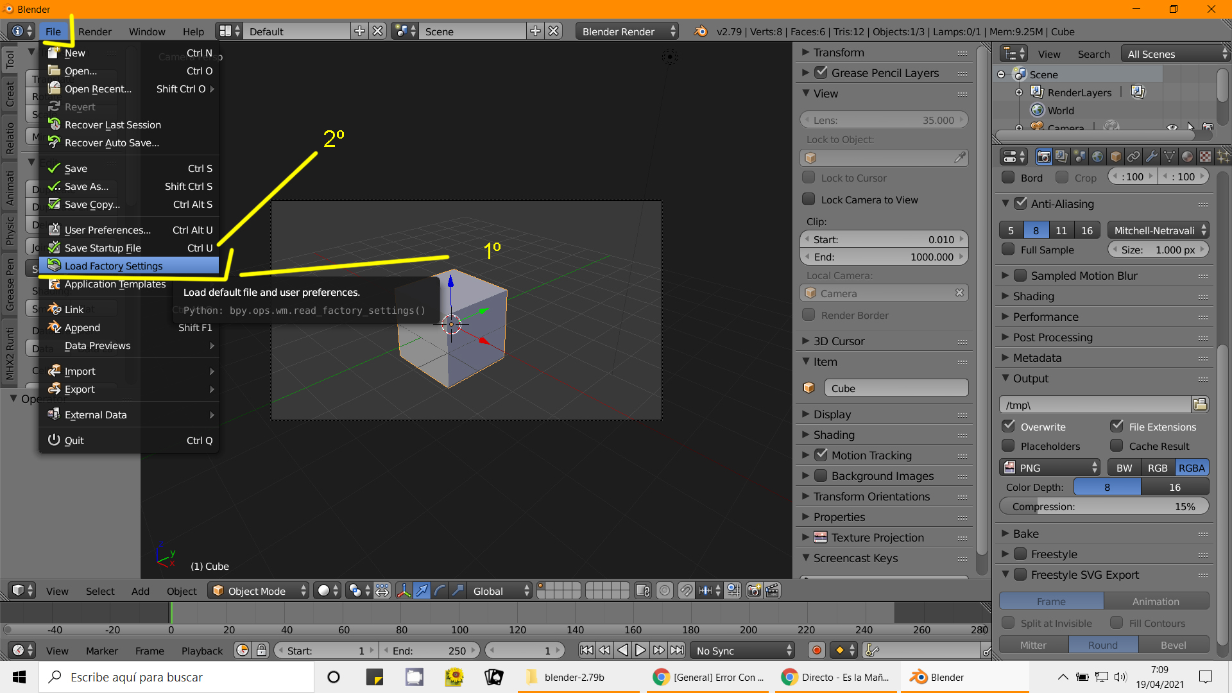Uncheck the Overwrite output option
Image resolution: width=1232 pixels, height=693 pixels.
click(x=1009, y=427)
